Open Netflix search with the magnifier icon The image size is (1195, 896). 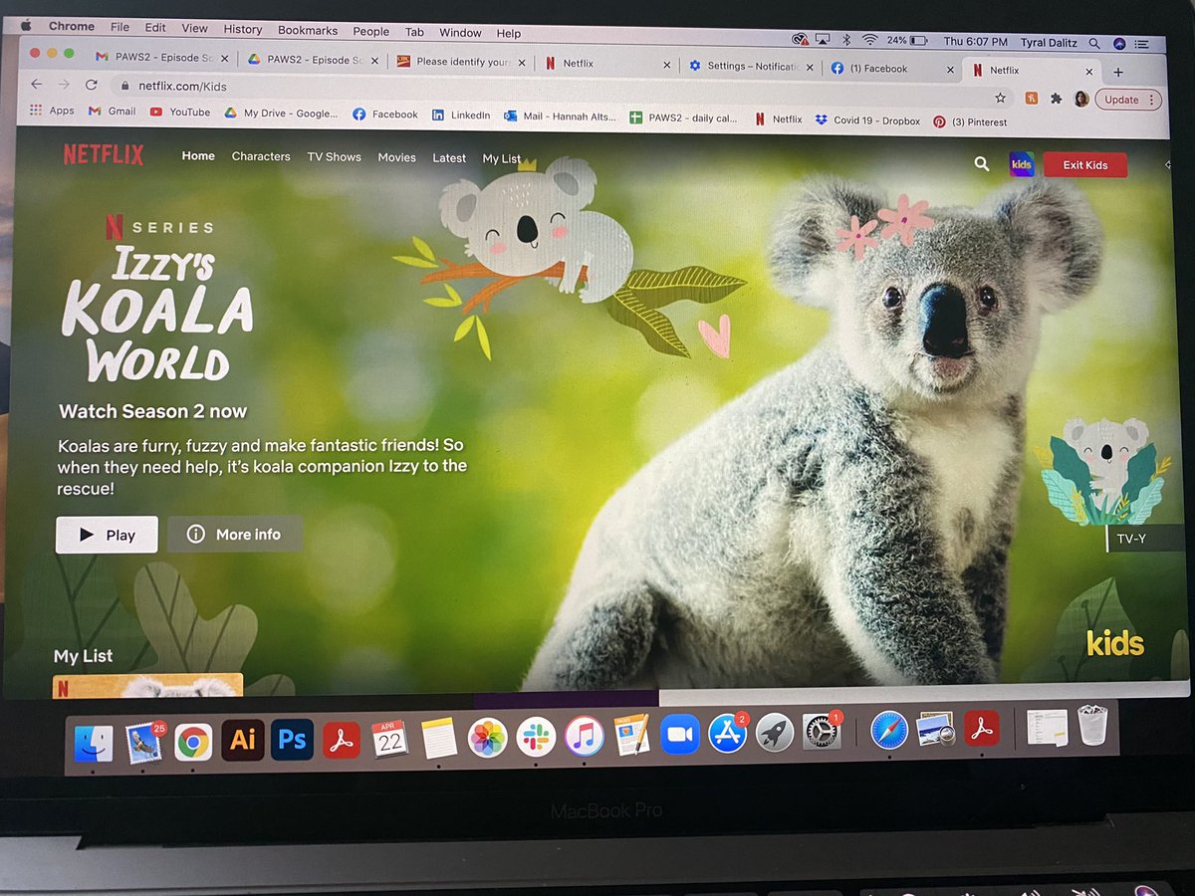point(982,164)
